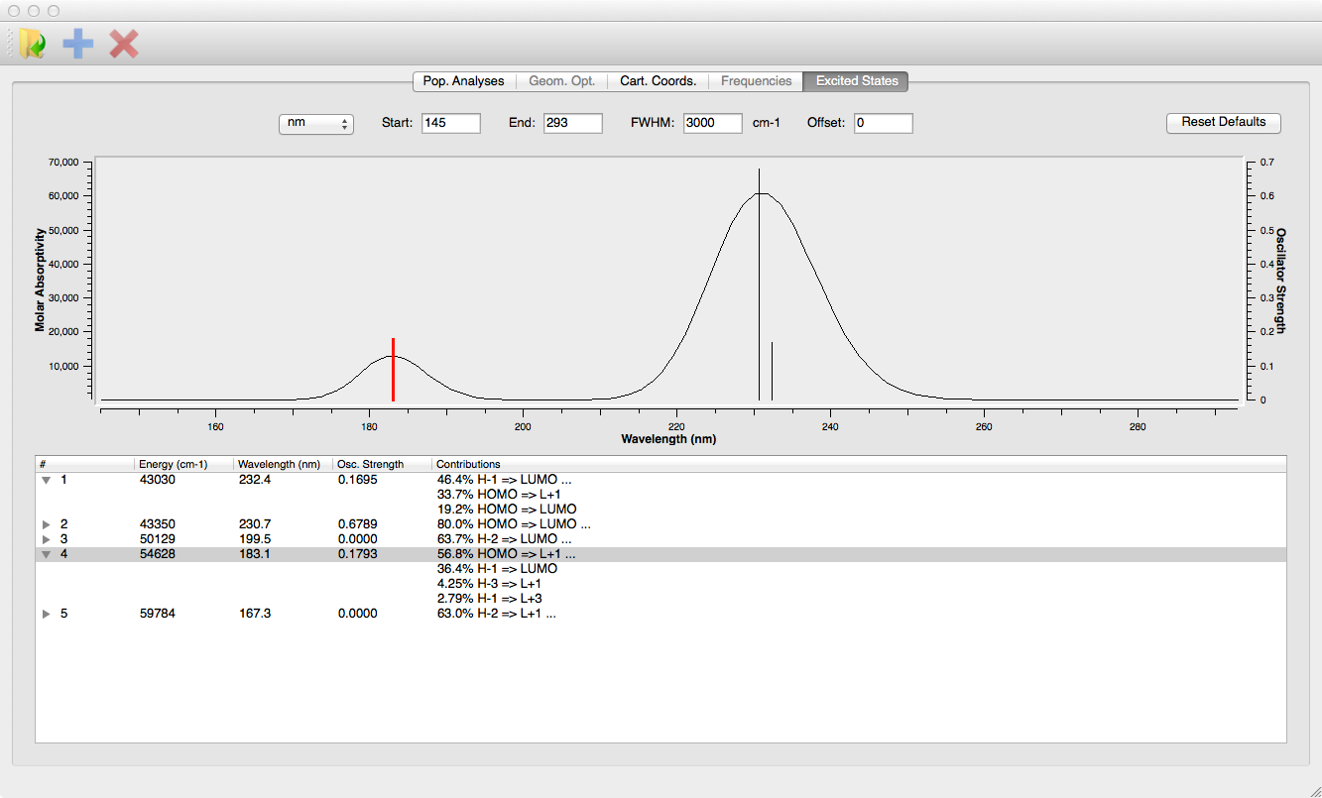The height and width of the screenshot is (798, 1322).
Task: Click the Offset input field
Action: [883, 123]
